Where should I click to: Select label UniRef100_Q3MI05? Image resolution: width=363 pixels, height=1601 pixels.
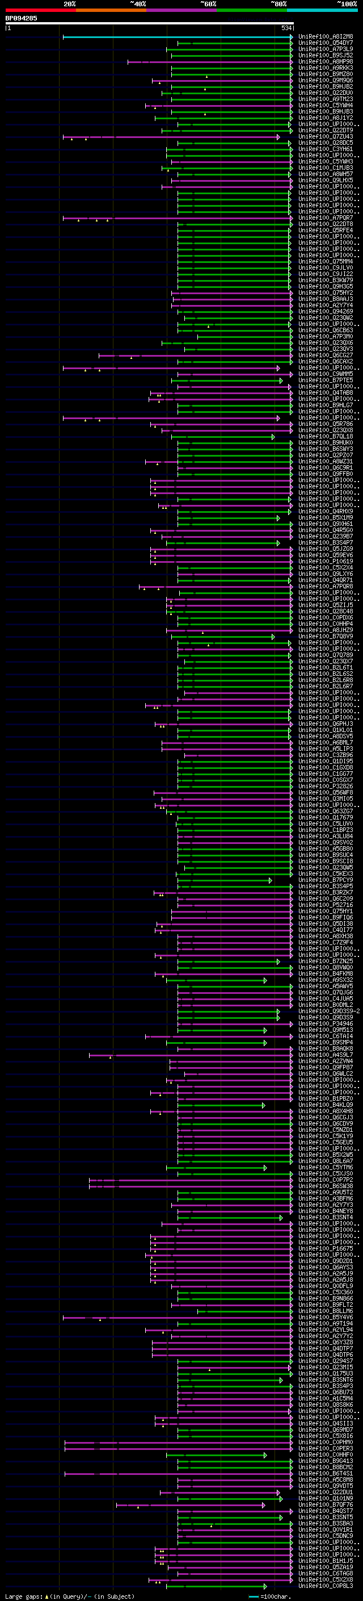tap(326, 799)
